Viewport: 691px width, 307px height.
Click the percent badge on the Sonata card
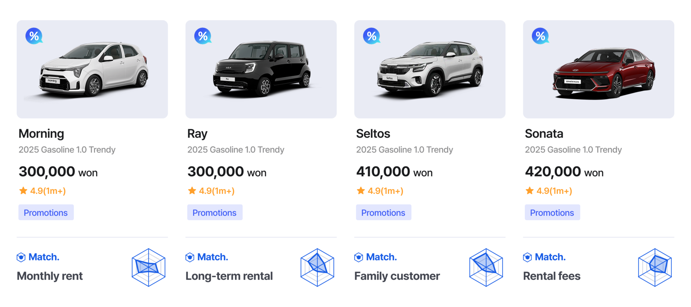(x=540, y=36)
